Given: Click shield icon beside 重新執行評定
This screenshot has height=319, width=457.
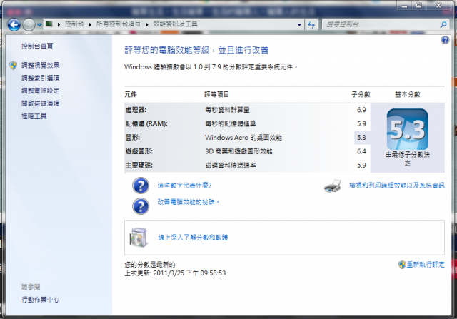Looking at the screenshot, I should (x=402, y=265).
